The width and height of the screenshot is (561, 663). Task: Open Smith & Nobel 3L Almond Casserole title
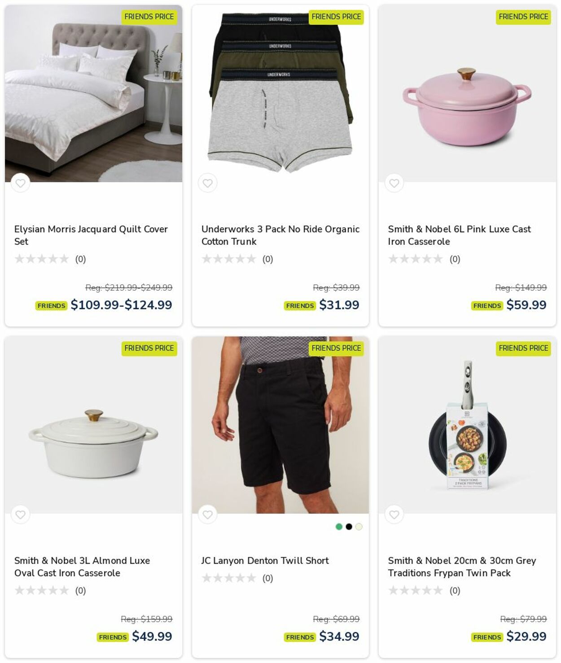82,567
